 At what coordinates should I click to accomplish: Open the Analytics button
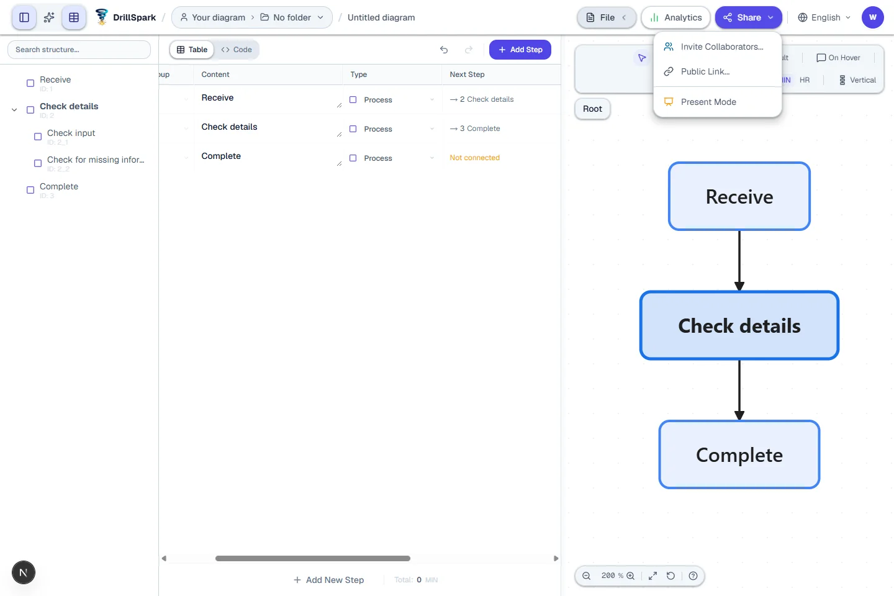point(676,17)
